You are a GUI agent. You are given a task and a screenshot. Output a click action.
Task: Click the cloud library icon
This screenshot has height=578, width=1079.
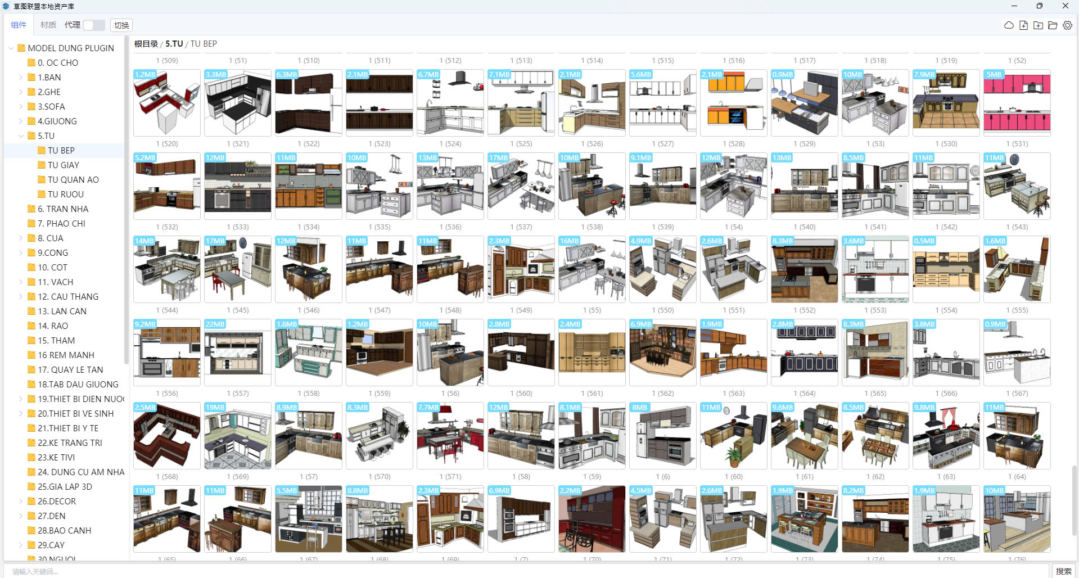(1009, 25)
